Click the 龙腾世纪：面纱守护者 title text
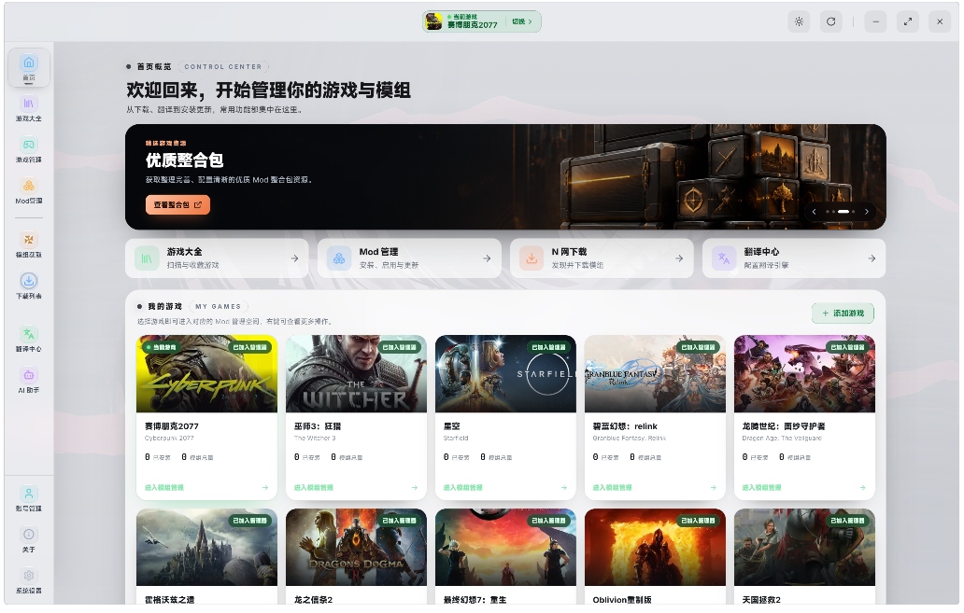Screen dimensions: 964x613 tap(784, 426)
